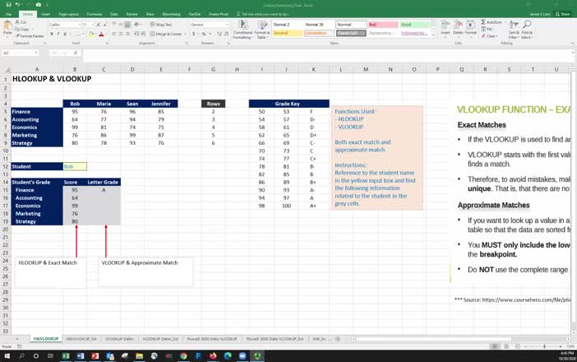Center text horizontally
Image resolution: width=577 pixels, height=362 pixels.
point(121,34)
